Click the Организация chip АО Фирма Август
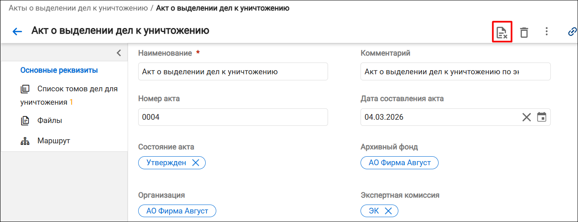 click(x=177, y=211)
